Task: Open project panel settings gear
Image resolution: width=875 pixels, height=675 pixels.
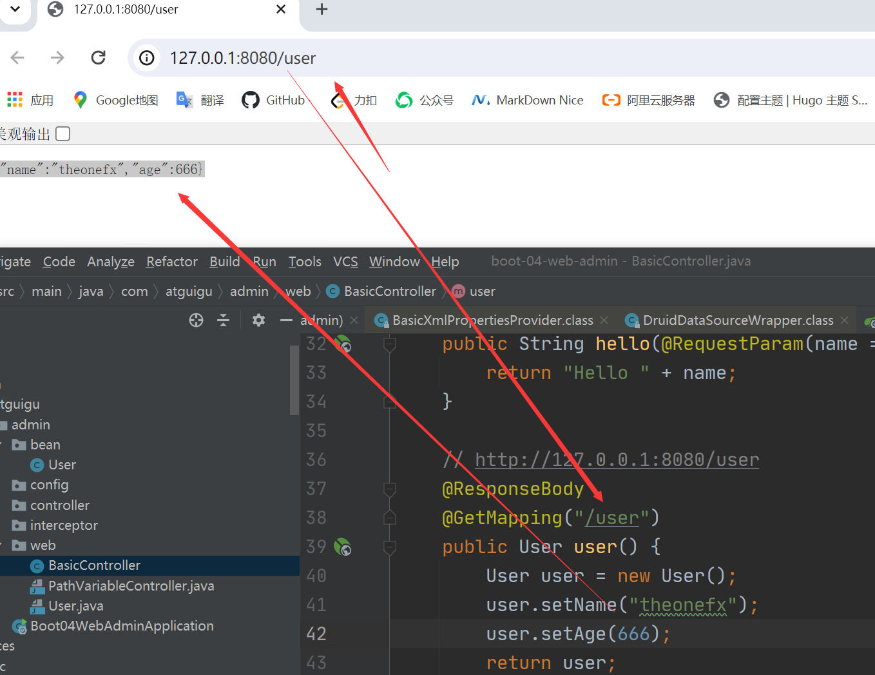Action: pos(258,320)
